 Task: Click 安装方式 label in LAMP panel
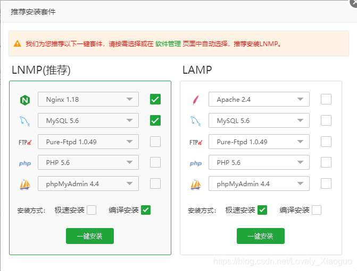tap(202, 211)
